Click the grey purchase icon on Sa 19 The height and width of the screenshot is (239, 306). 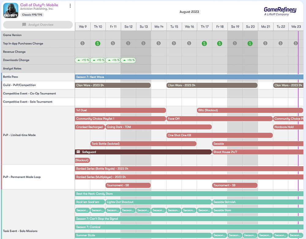tap(235, 43)
